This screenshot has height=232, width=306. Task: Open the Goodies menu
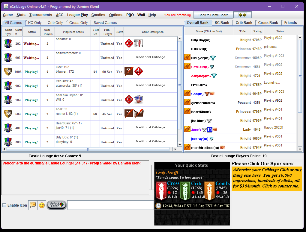(98, 15)
